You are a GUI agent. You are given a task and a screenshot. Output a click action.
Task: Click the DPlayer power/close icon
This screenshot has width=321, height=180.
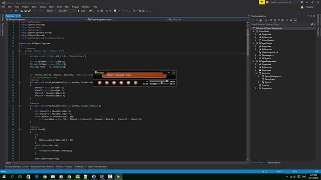coord(174,72)
